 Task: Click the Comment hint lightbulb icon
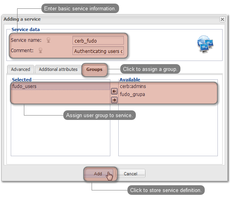(41, 51)
